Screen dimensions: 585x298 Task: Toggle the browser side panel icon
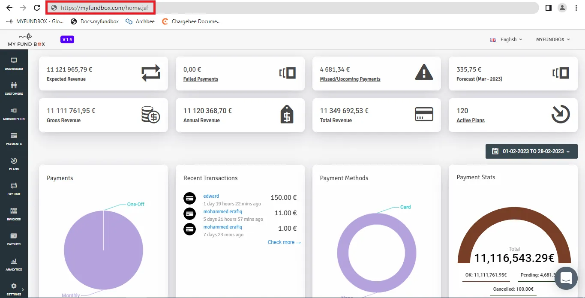point(548,8)
